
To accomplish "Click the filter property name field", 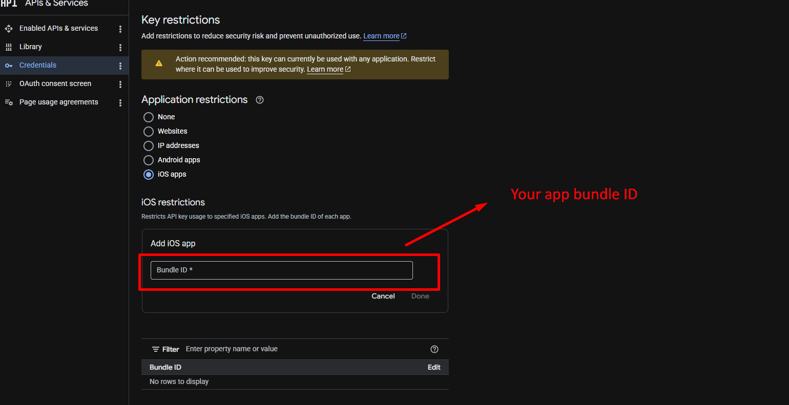I will (x=302, y=349).
